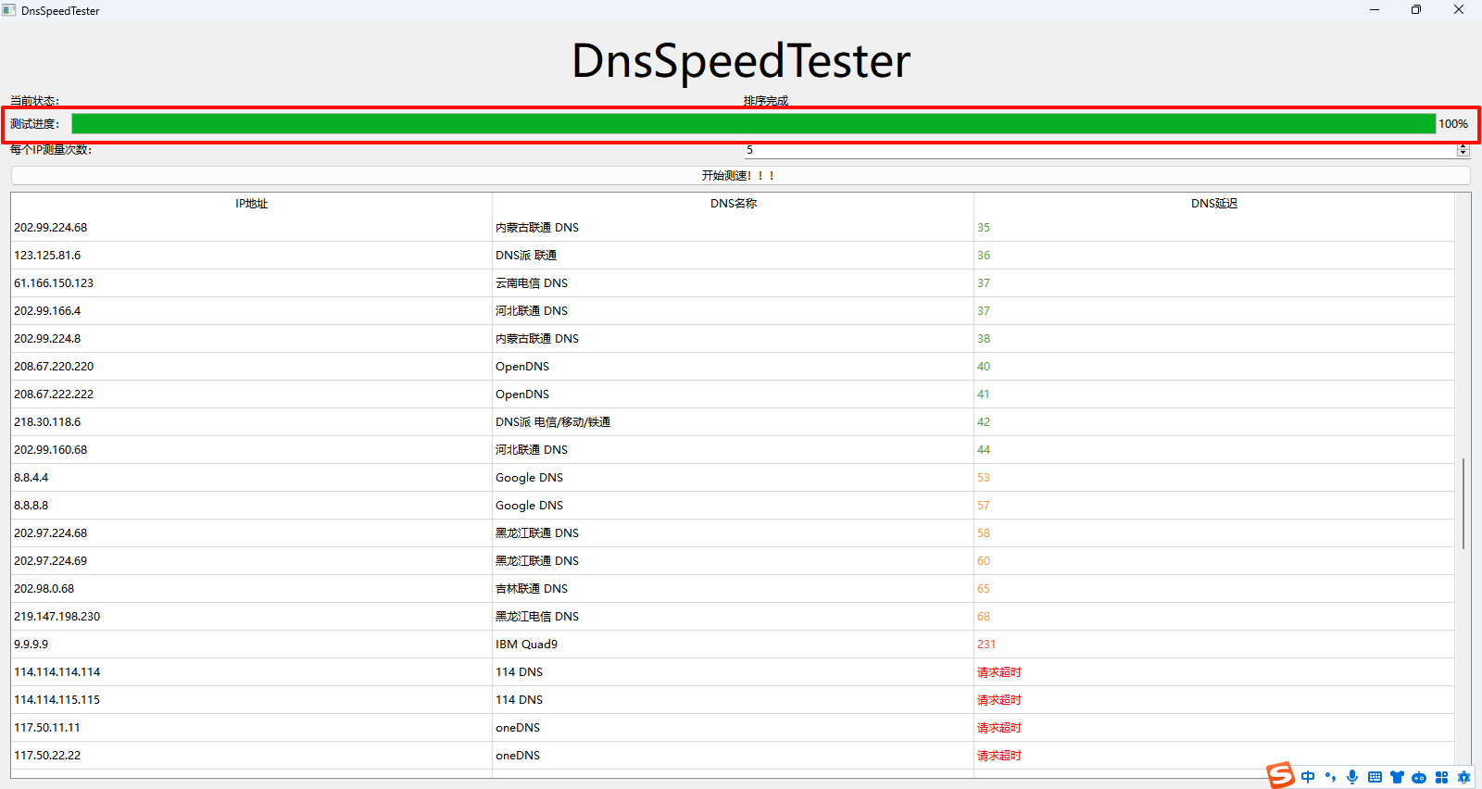
Task: Increase the per-IP measurement count
Action: (x=1463, y=145)
